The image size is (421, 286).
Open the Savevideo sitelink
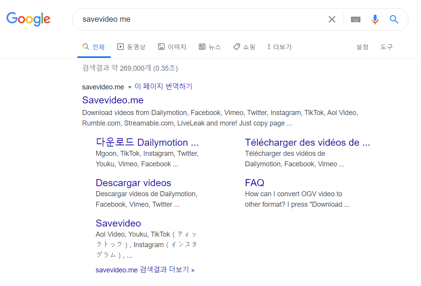tap(119, 223)
